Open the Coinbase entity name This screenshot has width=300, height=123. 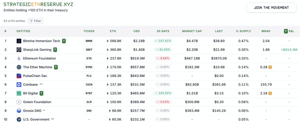point(30,84)
